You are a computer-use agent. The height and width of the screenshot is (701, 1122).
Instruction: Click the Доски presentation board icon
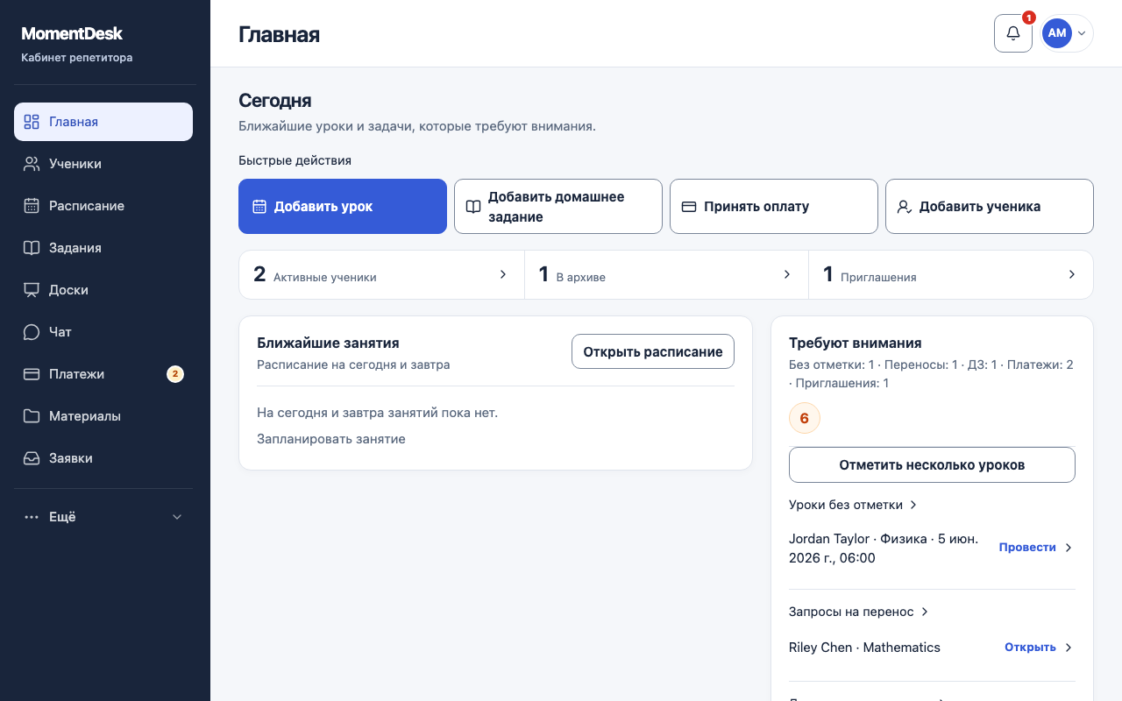(x=32, y=290)
